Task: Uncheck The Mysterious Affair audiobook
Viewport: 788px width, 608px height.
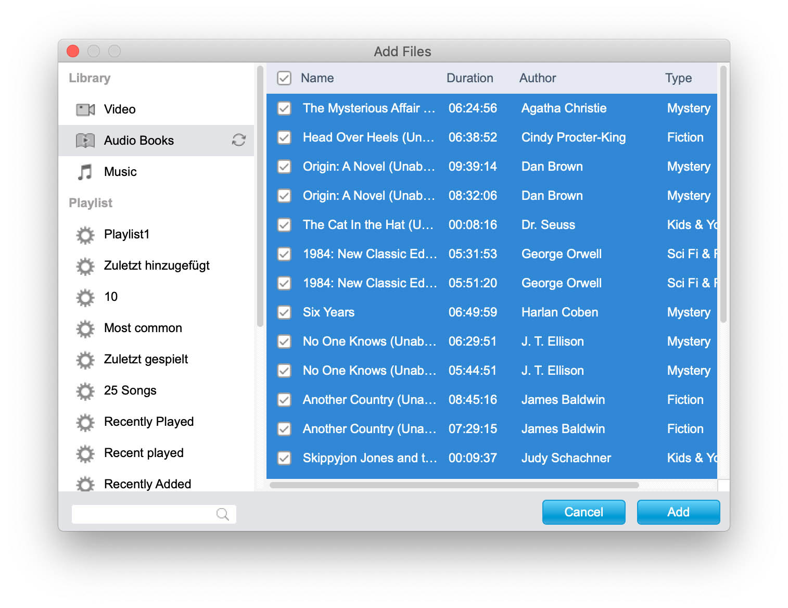Action: 284,108
